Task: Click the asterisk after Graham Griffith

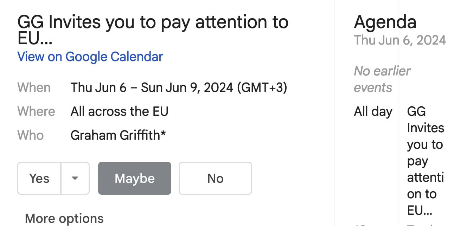Action: [x=163, y=134]
